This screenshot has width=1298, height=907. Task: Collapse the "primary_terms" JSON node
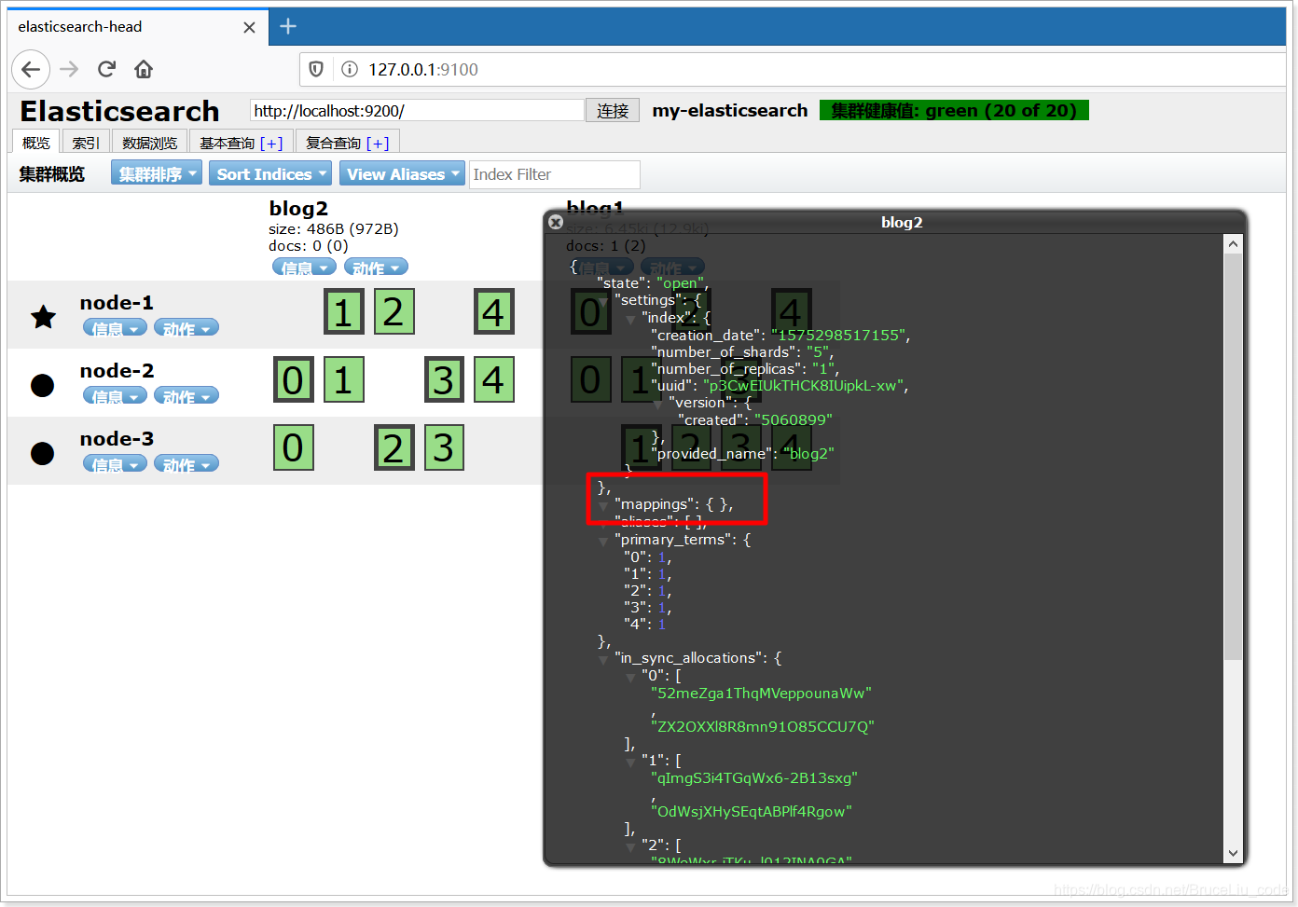[x=603, y=541]
